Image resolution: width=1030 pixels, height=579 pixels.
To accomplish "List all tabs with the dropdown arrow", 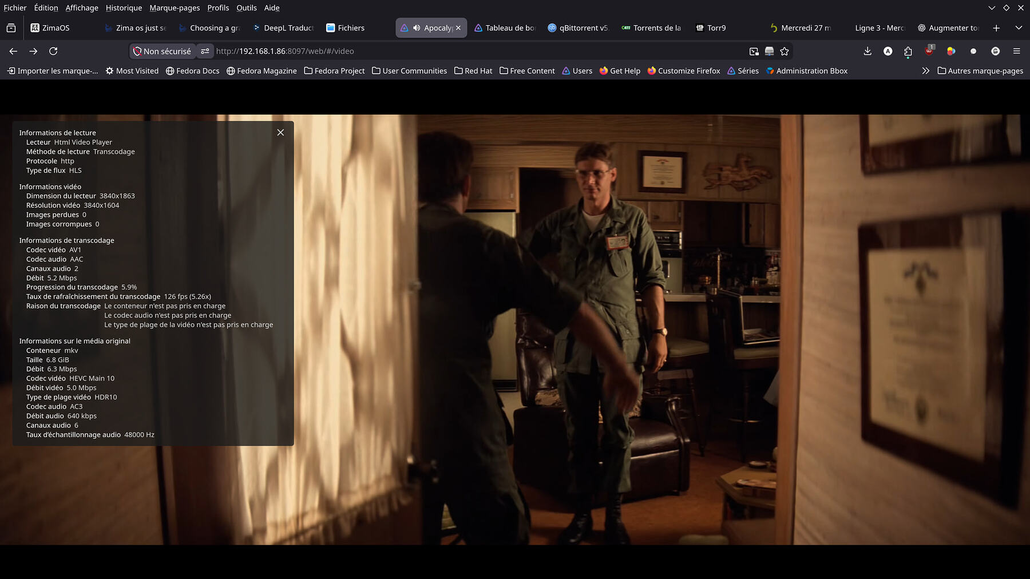I will point(1019,28).
